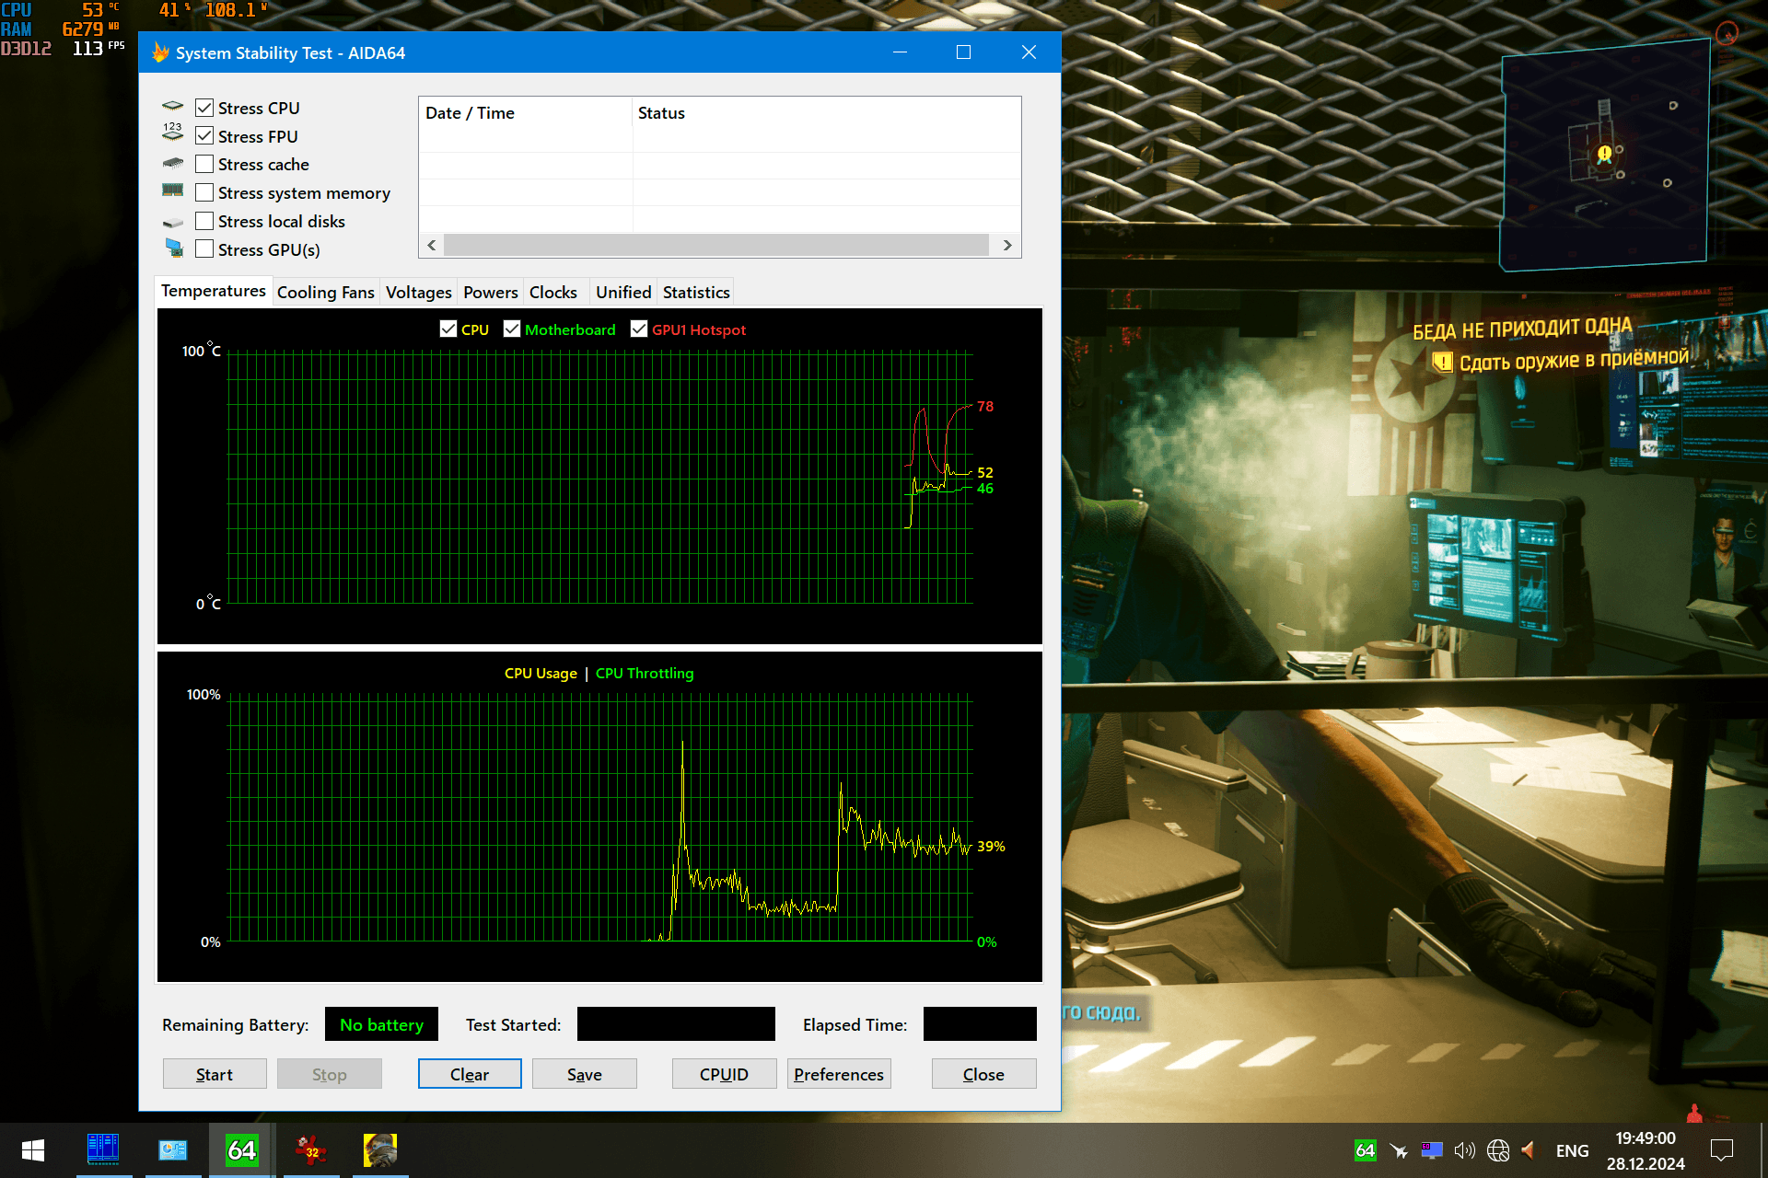The width and height of the screenshot is (1768, 1178).
Task: Maximize the AIDA64 window
Action: coord(963,52)
